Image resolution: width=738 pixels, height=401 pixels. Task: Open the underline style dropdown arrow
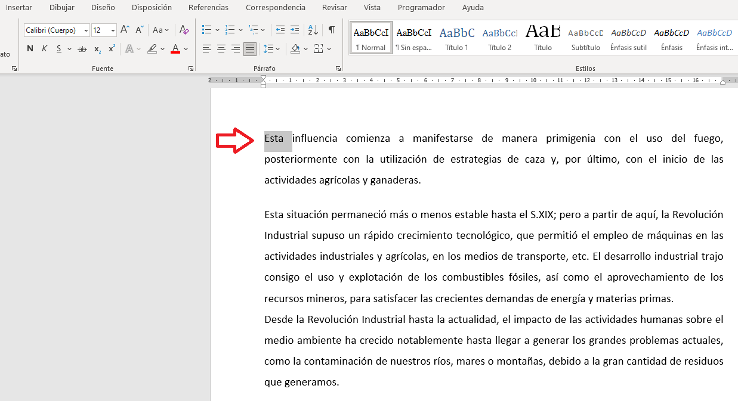(69, 49)
